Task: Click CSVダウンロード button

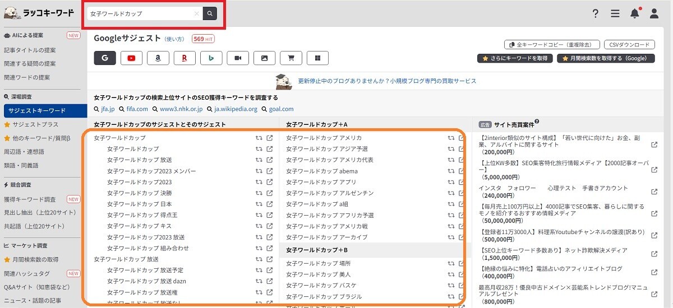Action: tap(629, 45)
